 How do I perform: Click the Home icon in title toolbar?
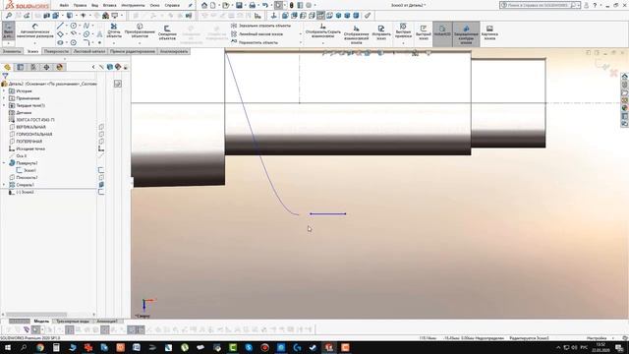coord(204,5)
